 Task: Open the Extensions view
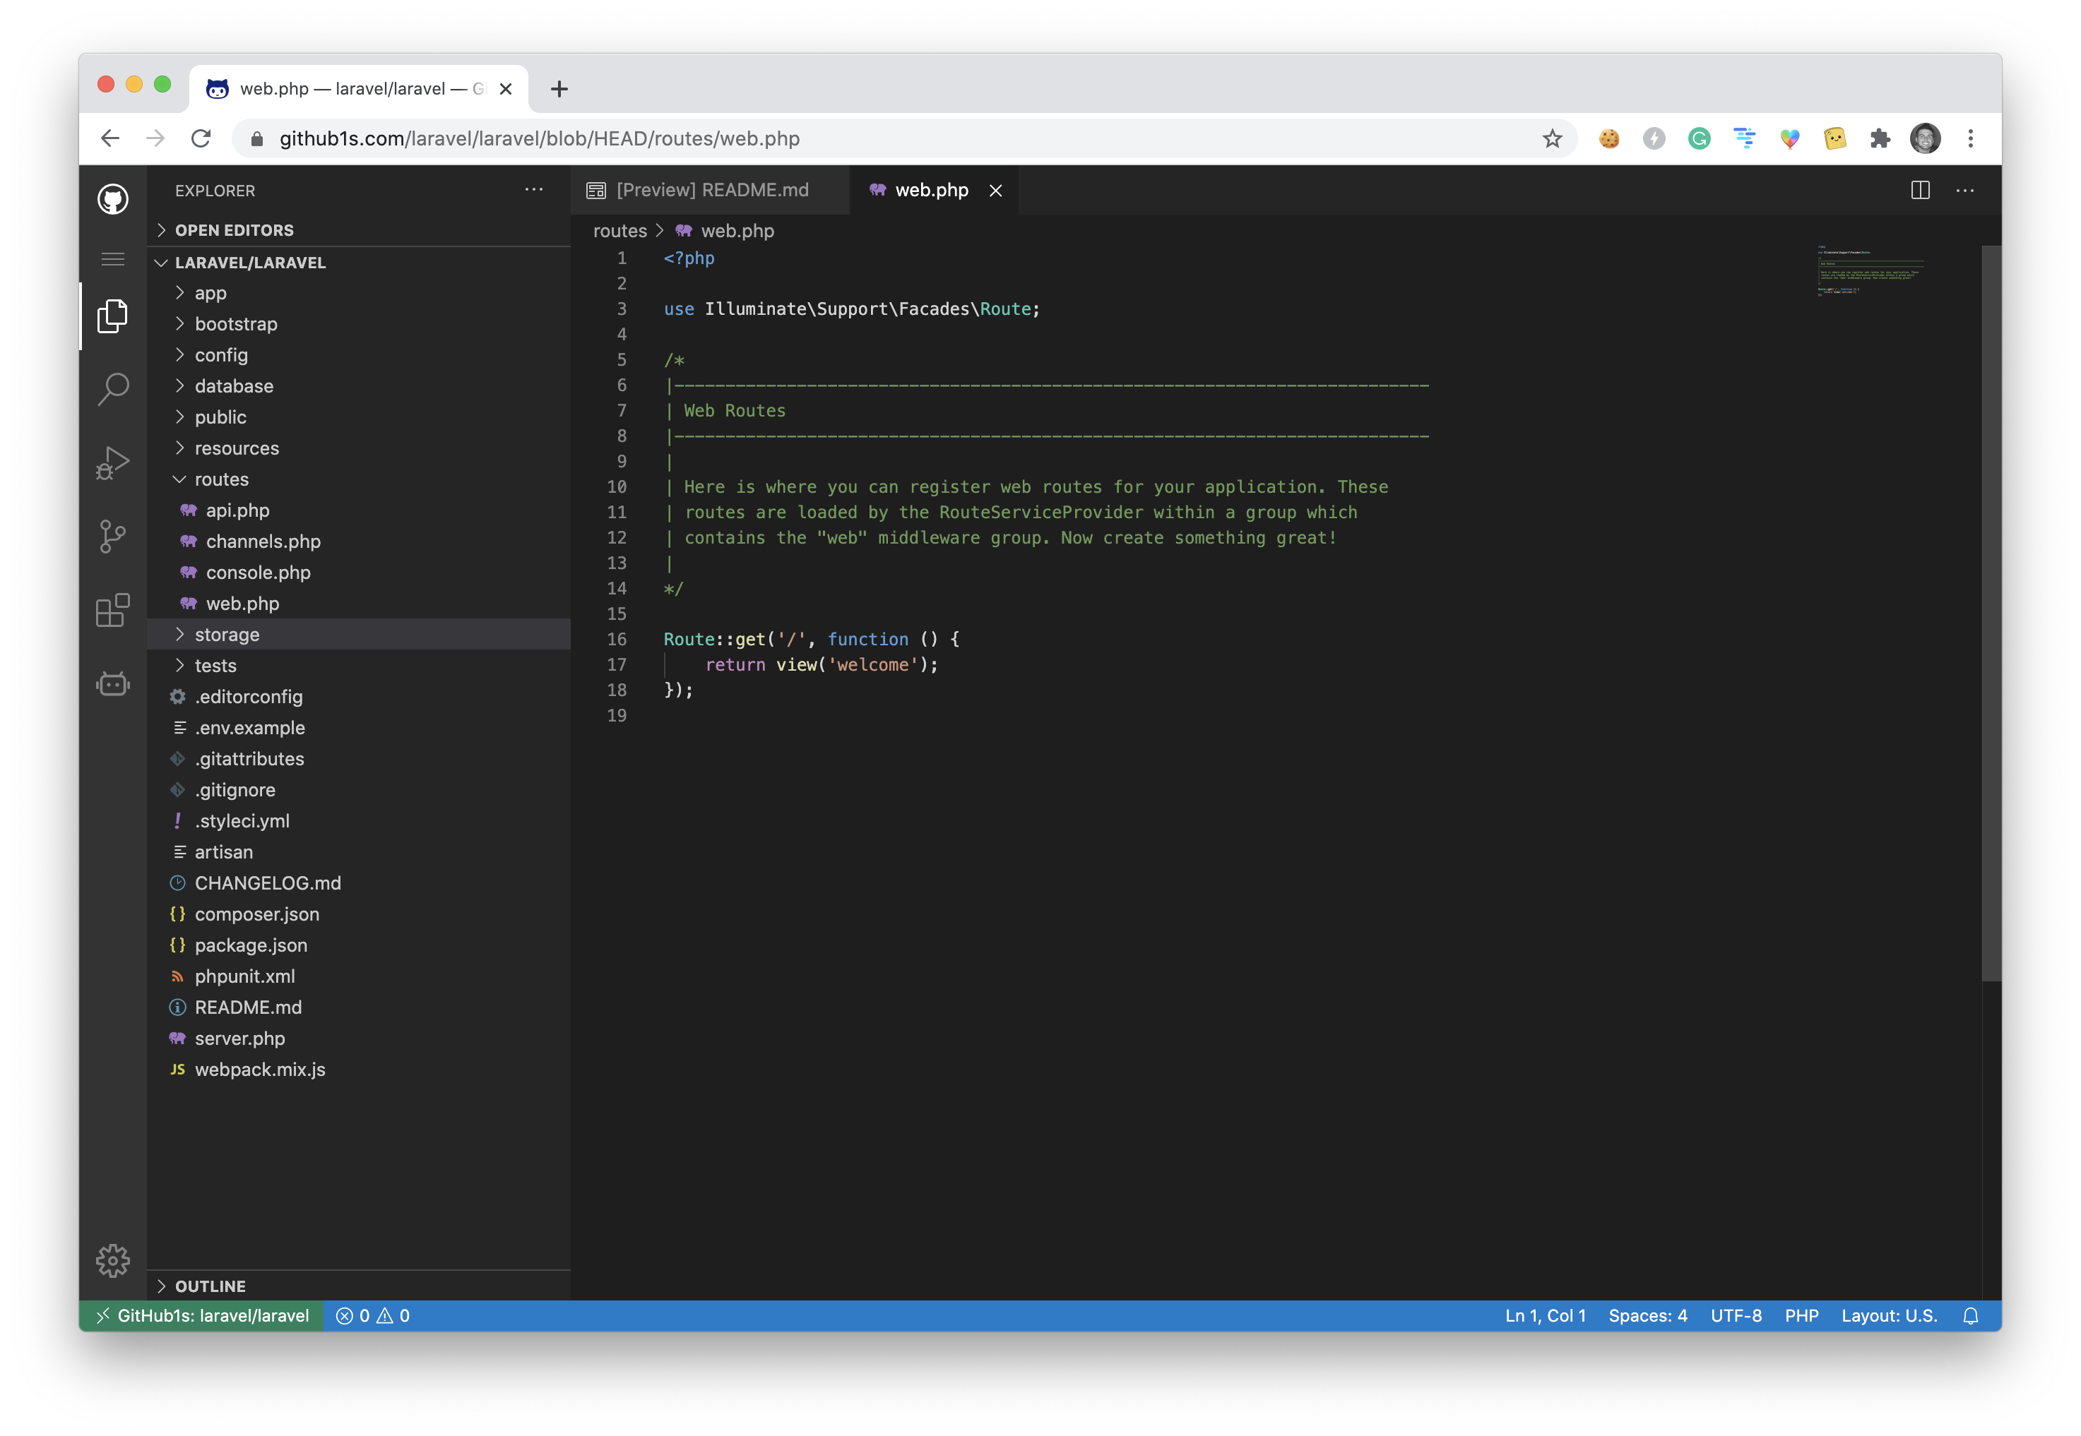112,610
